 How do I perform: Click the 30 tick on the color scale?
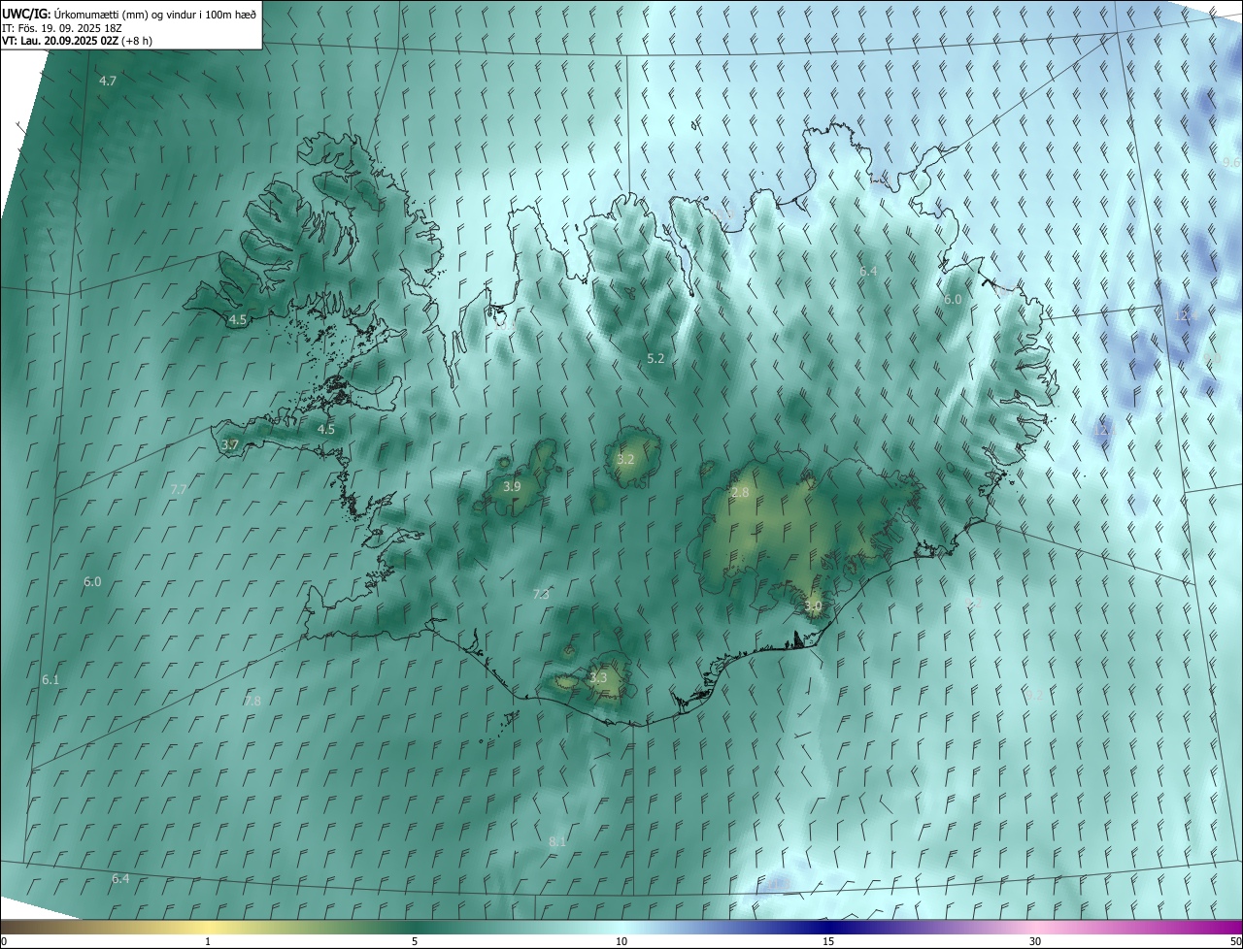[1035, 941]
